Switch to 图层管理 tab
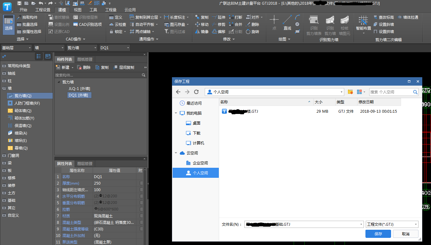The height and width of the screenshot is (245, 431). pyautogui.click(x=85, y=163)
